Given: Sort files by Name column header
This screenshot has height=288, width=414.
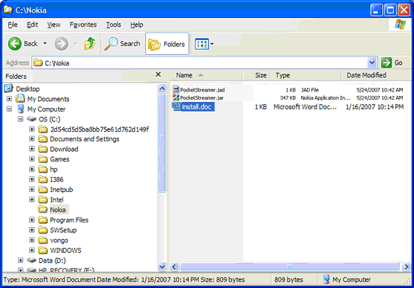Looking at the screenshot, I should pyautogui.click(x=206, y=75).
